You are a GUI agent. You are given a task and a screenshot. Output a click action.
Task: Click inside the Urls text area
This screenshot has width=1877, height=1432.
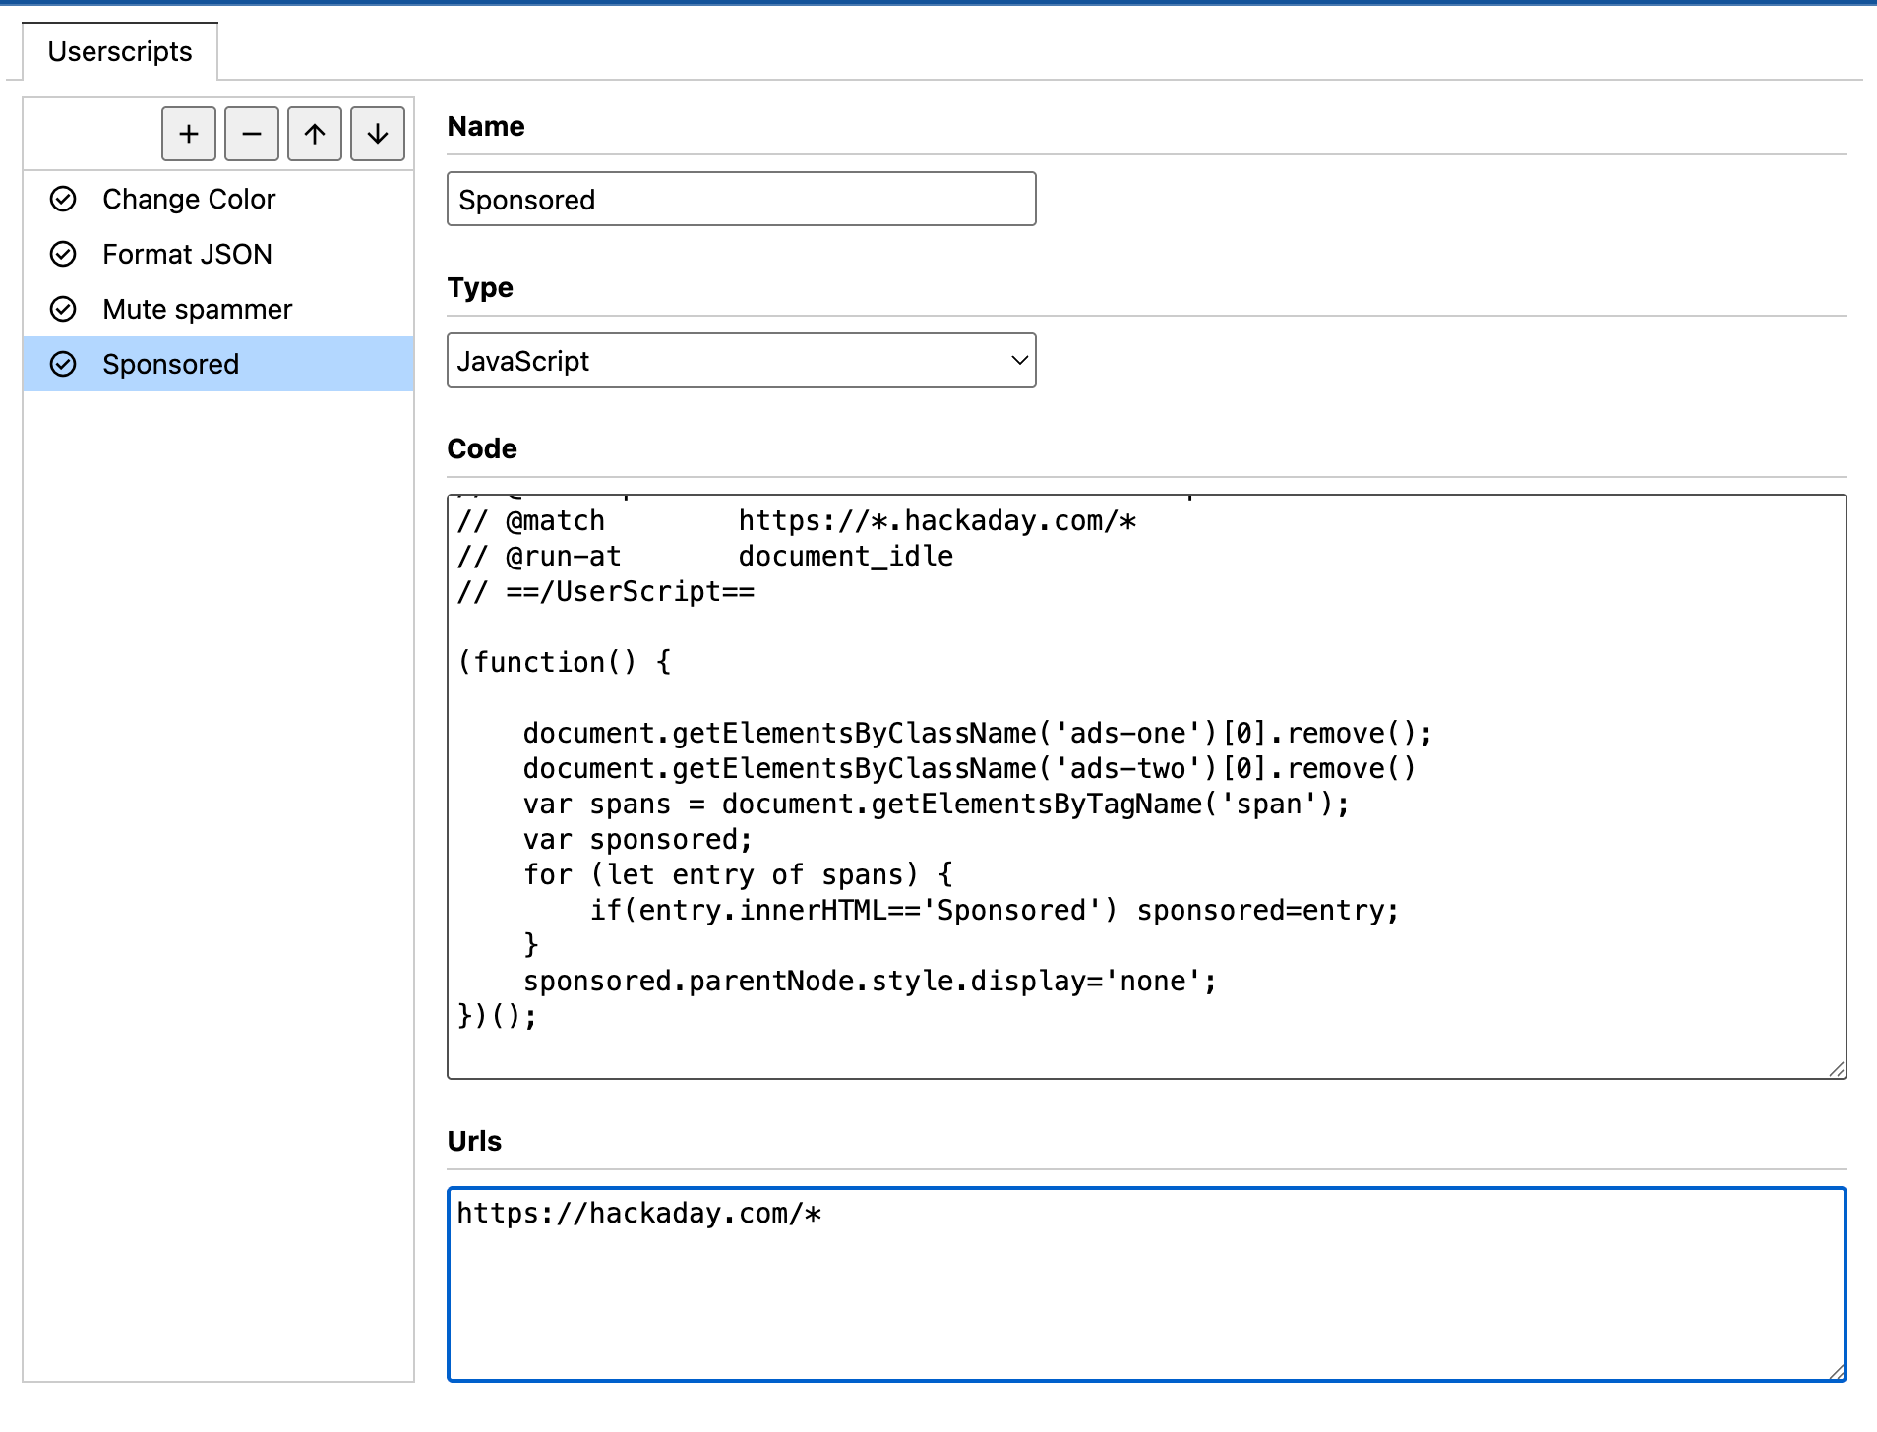tap(1082, 1279)
